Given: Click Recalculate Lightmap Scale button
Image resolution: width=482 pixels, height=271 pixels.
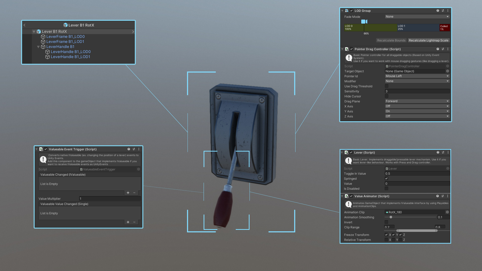Looking at the screenshot, I should [428, 40].
